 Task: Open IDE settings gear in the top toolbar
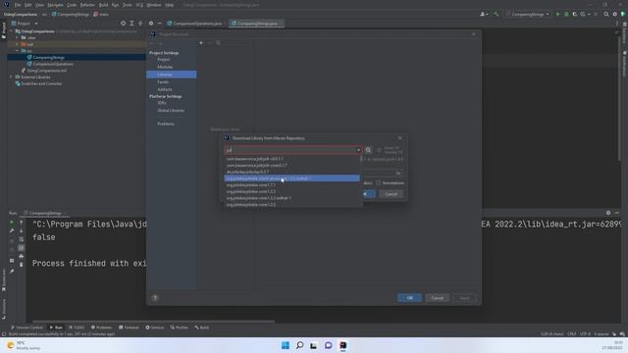[x=615, y=14]
